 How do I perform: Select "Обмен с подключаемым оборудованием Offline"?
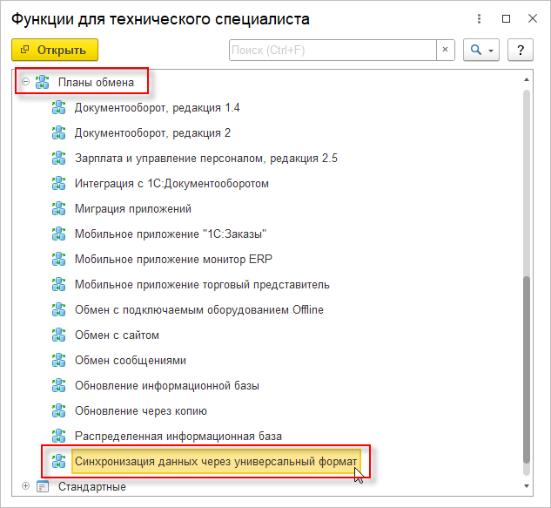199,310
